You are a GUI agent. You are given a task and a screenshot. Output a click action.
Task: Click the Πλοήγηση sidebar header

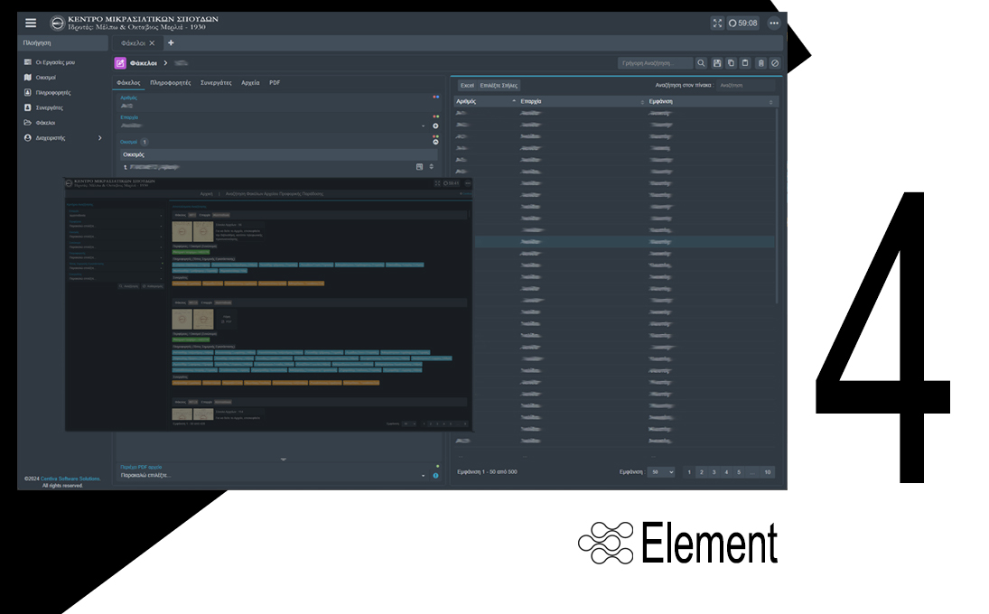(62, 42)
